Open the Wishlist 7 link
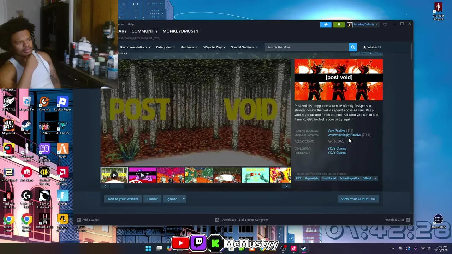Viewport: 452px width, 254px height. click(372, 47)
